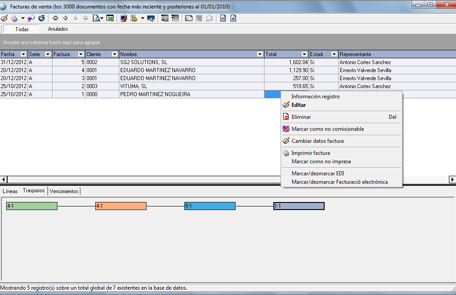
Task: Click the document A toolbar icon
Action: click(233, 18)
